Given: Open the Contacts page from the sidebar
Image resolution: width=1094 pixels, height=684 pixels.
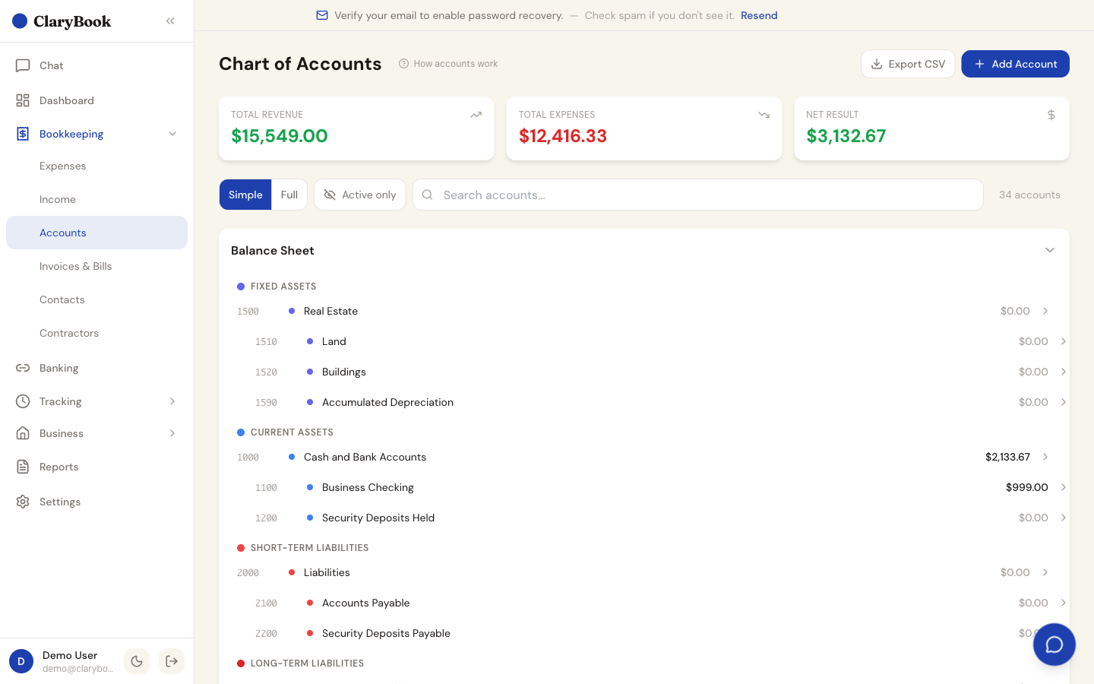Looking at the screenshot, I should click(x=62, y=299).
